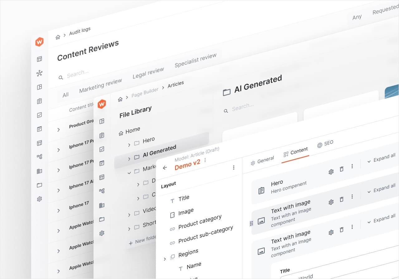This screenshot has height=279, width=399.
Task: Click Expand all on the Hero row
Action: [381, 159]
